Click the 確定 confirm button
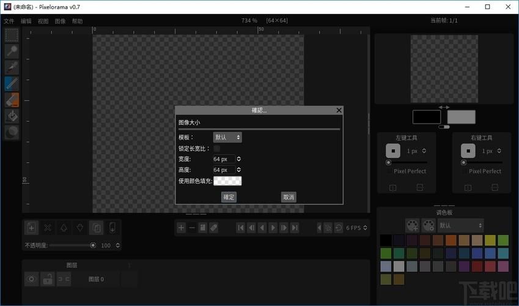The image size is (519, 306). [229, 197]
